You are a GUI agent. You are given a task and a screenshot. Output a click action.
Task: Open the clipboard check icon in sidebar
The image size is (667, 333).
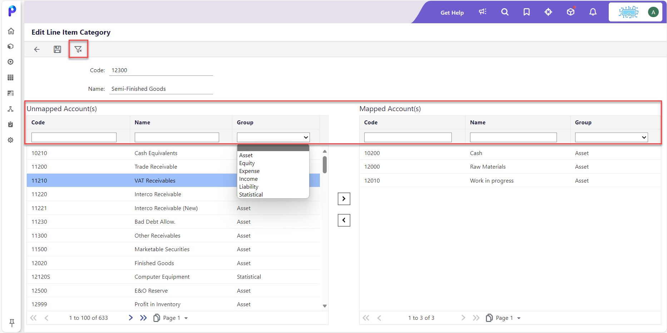[x=11, y=124]
